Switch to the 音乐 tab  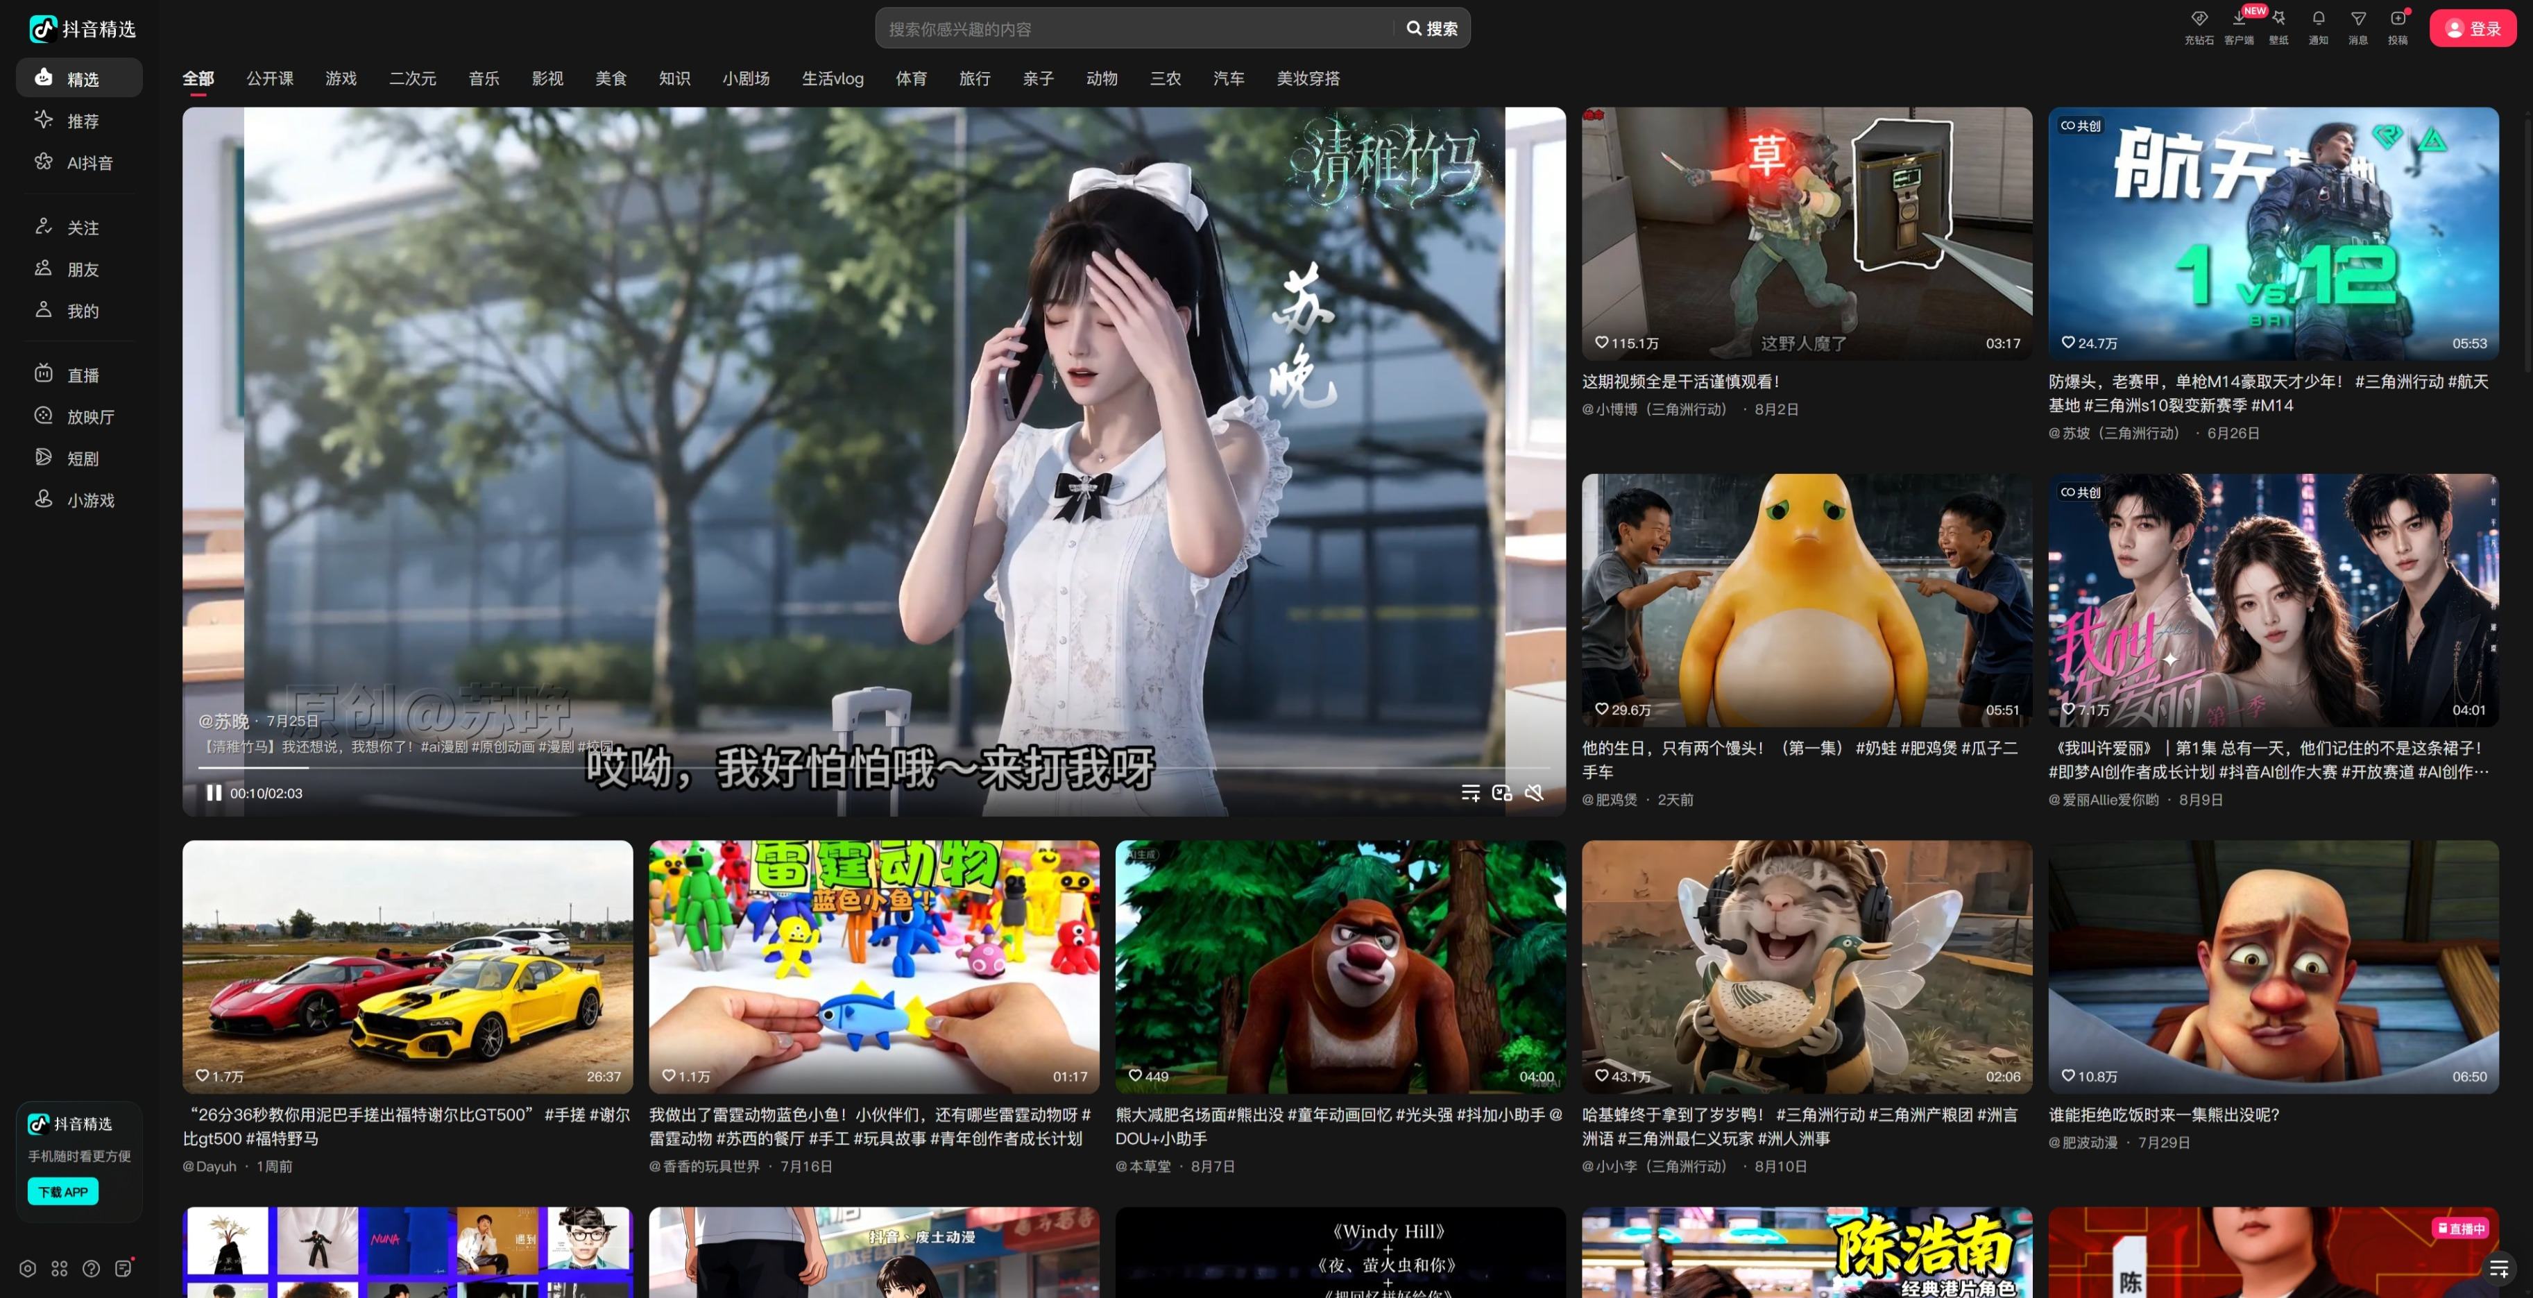pyautogui.click(x=484, y=78)
